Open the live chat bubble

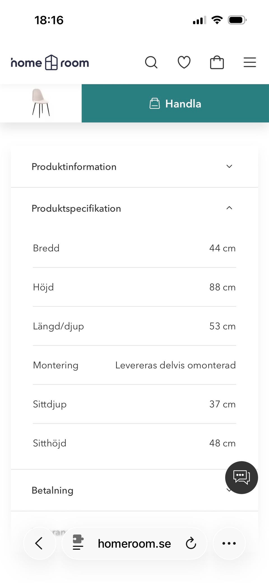point(242,477)
